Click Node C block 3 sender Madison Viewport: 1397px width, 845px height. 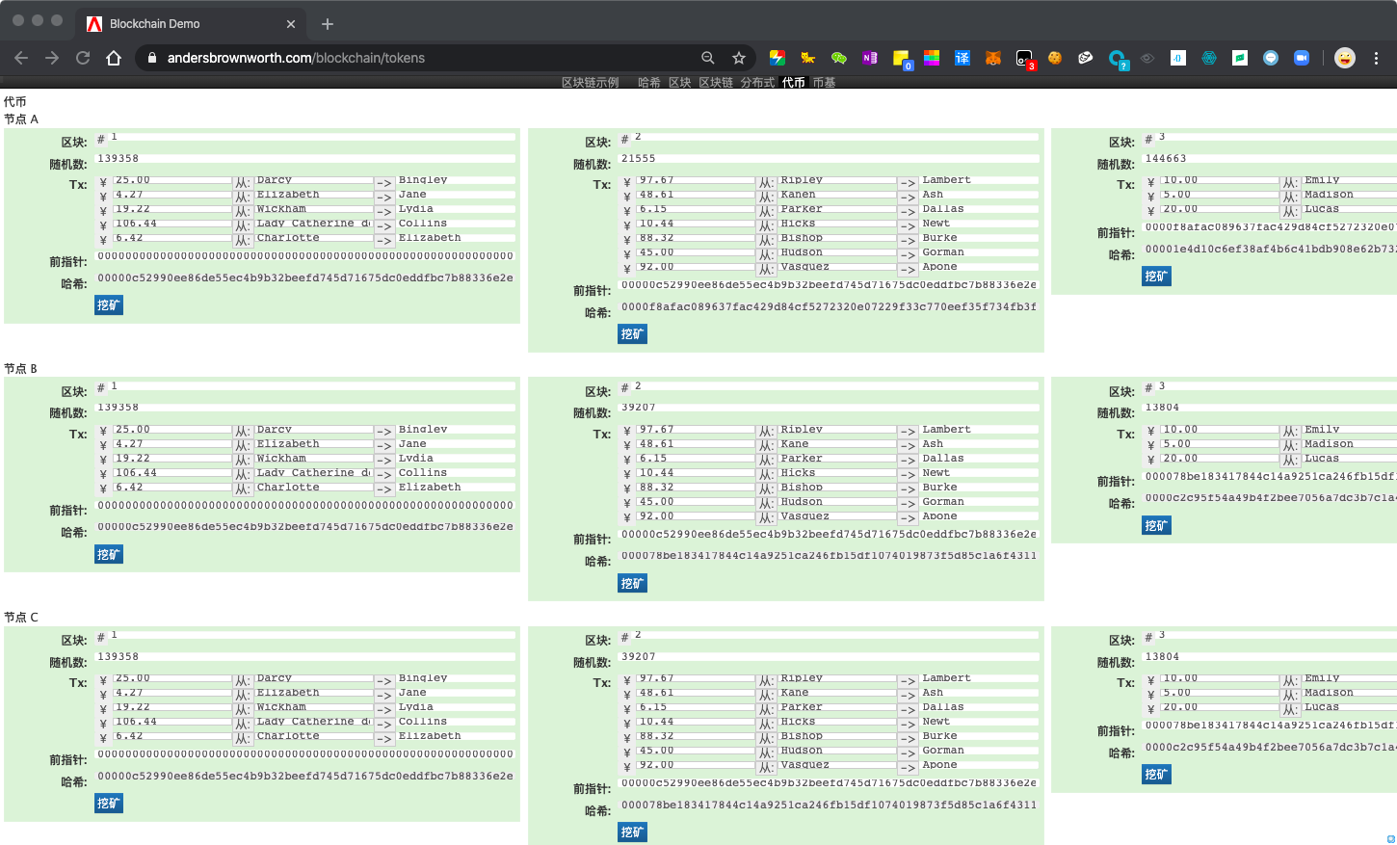[1350, 693]
